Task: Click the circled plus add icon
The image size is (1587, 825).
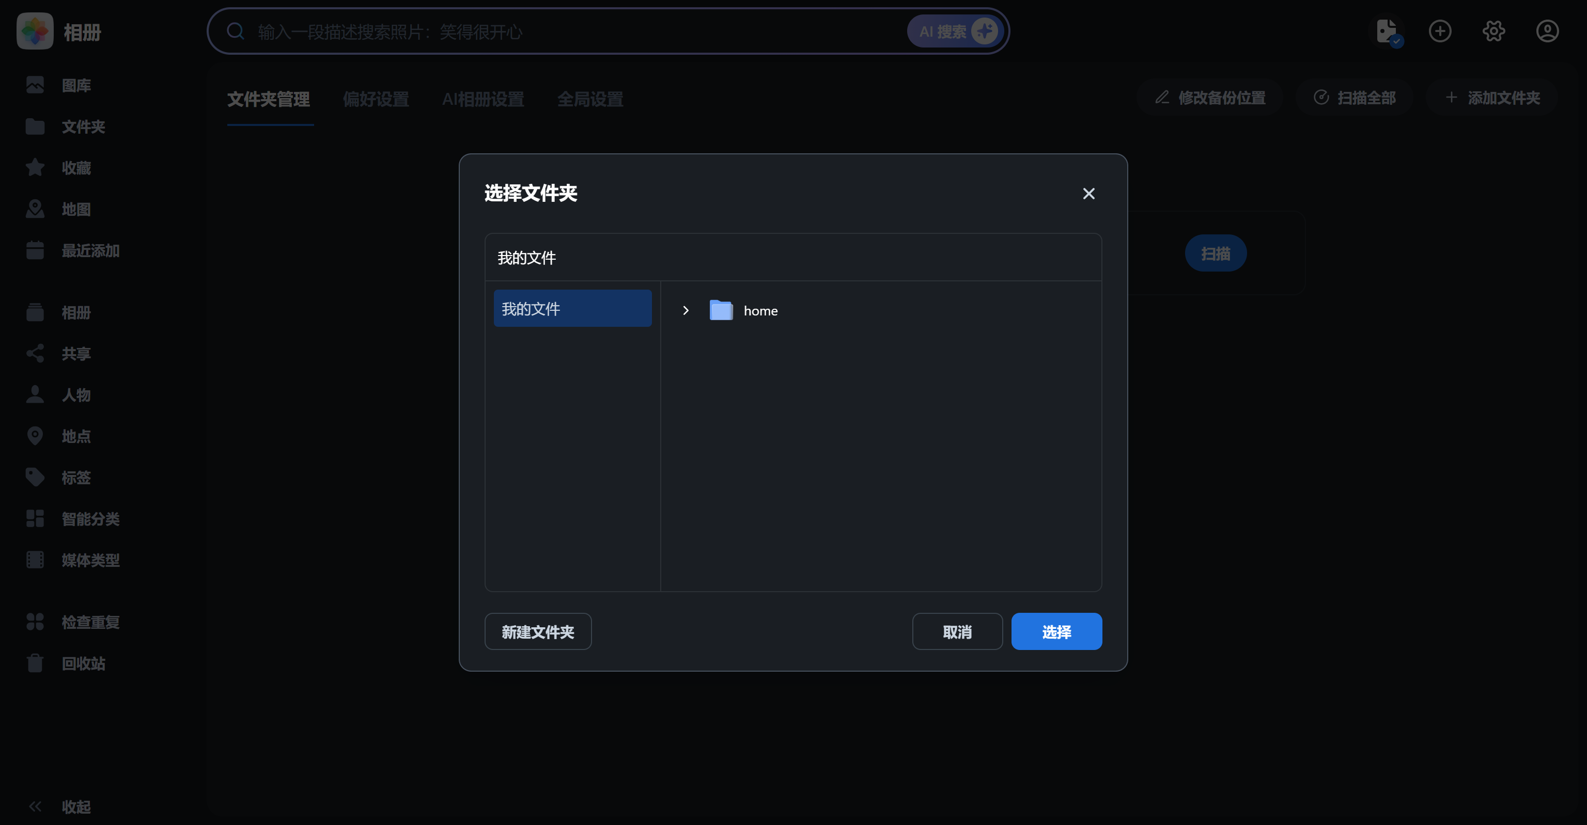Action: pyautogui.click(x=1439, y=31)
